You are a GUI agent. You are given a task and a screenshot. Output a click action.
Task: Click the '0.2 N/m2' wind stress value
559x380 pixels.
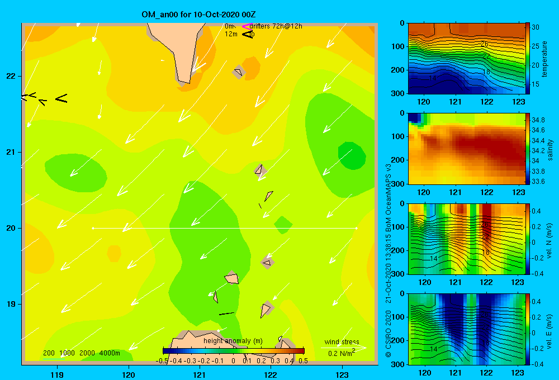click(x=342, y=353)
